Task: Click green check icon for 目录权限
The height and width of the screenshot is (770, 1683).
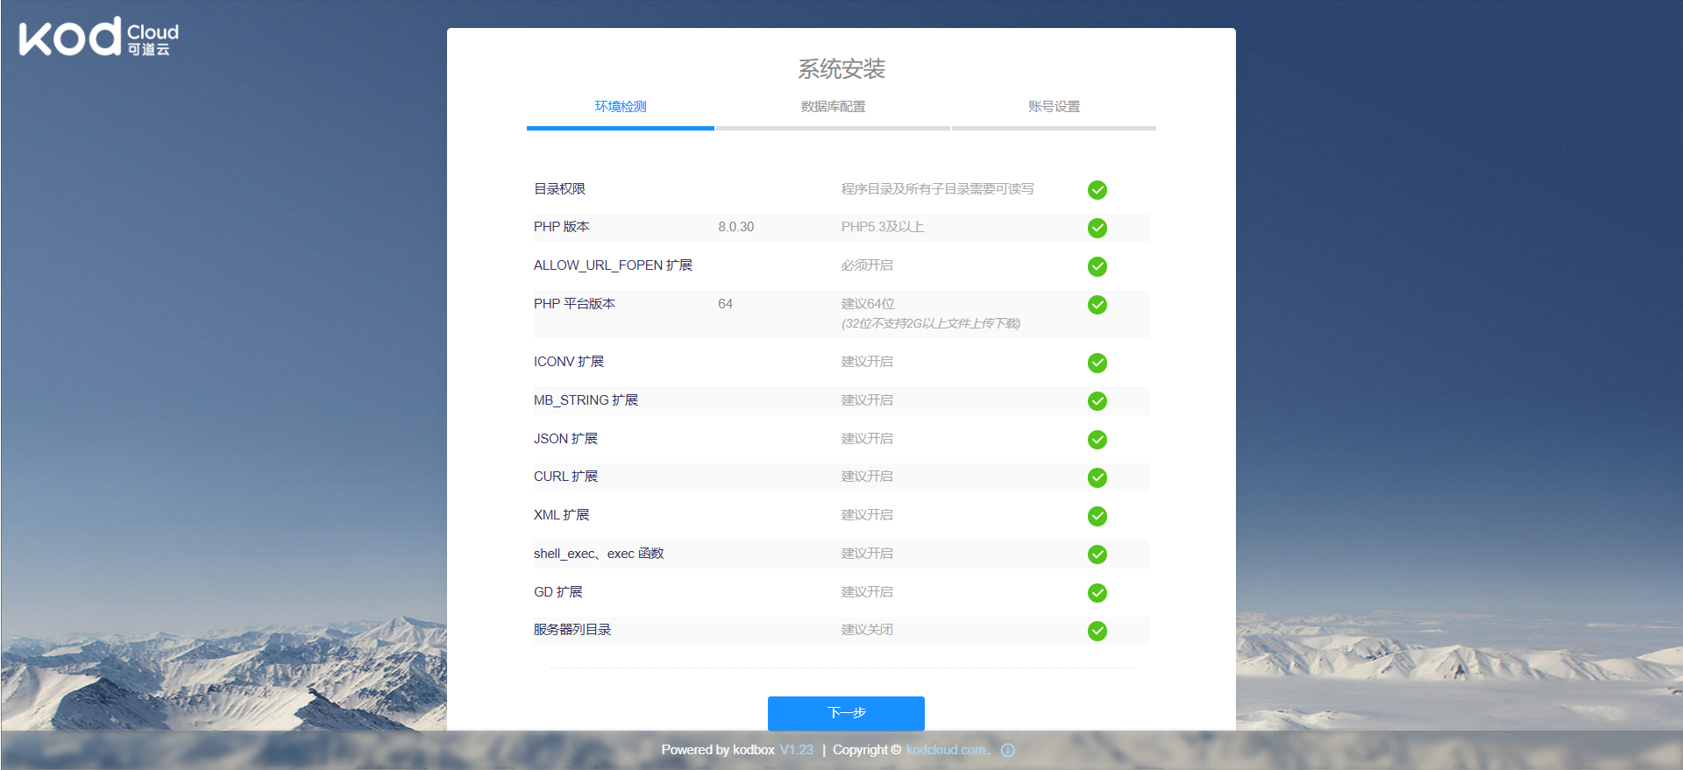Action: (1097, 190)
